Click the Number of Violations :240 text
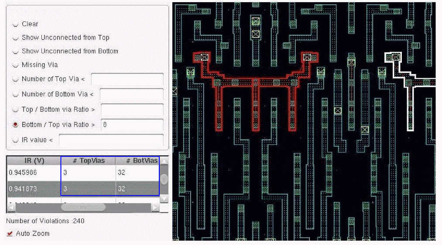442x245 pixels. point(45,221)
